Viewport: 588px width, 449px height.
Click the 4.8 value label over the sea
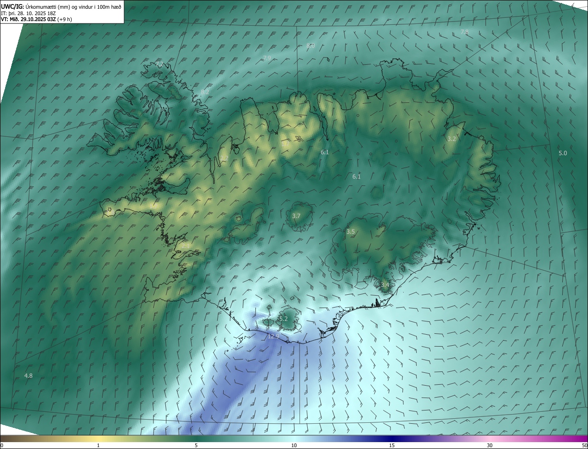(28, 376)
